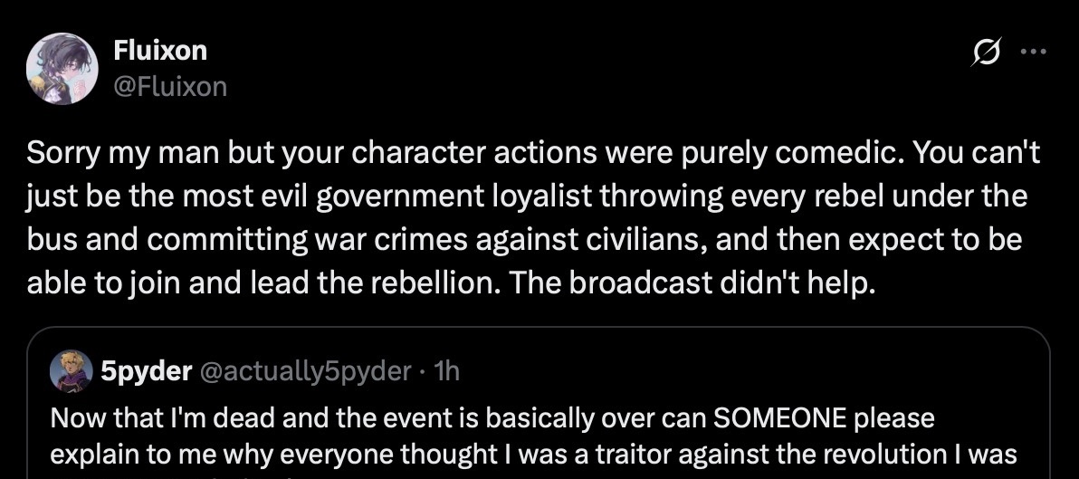This screenshot has width=1079, height=479.
Task: Open the @Fluixon handle link
Action: coord(170,87)
